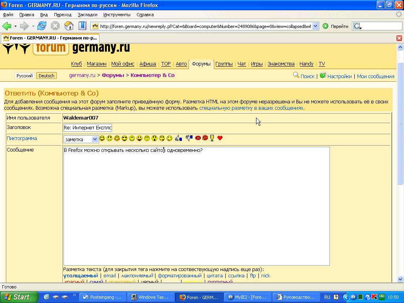
Task: Apply утолщаемый bold markup
Action: coord(80,276)
